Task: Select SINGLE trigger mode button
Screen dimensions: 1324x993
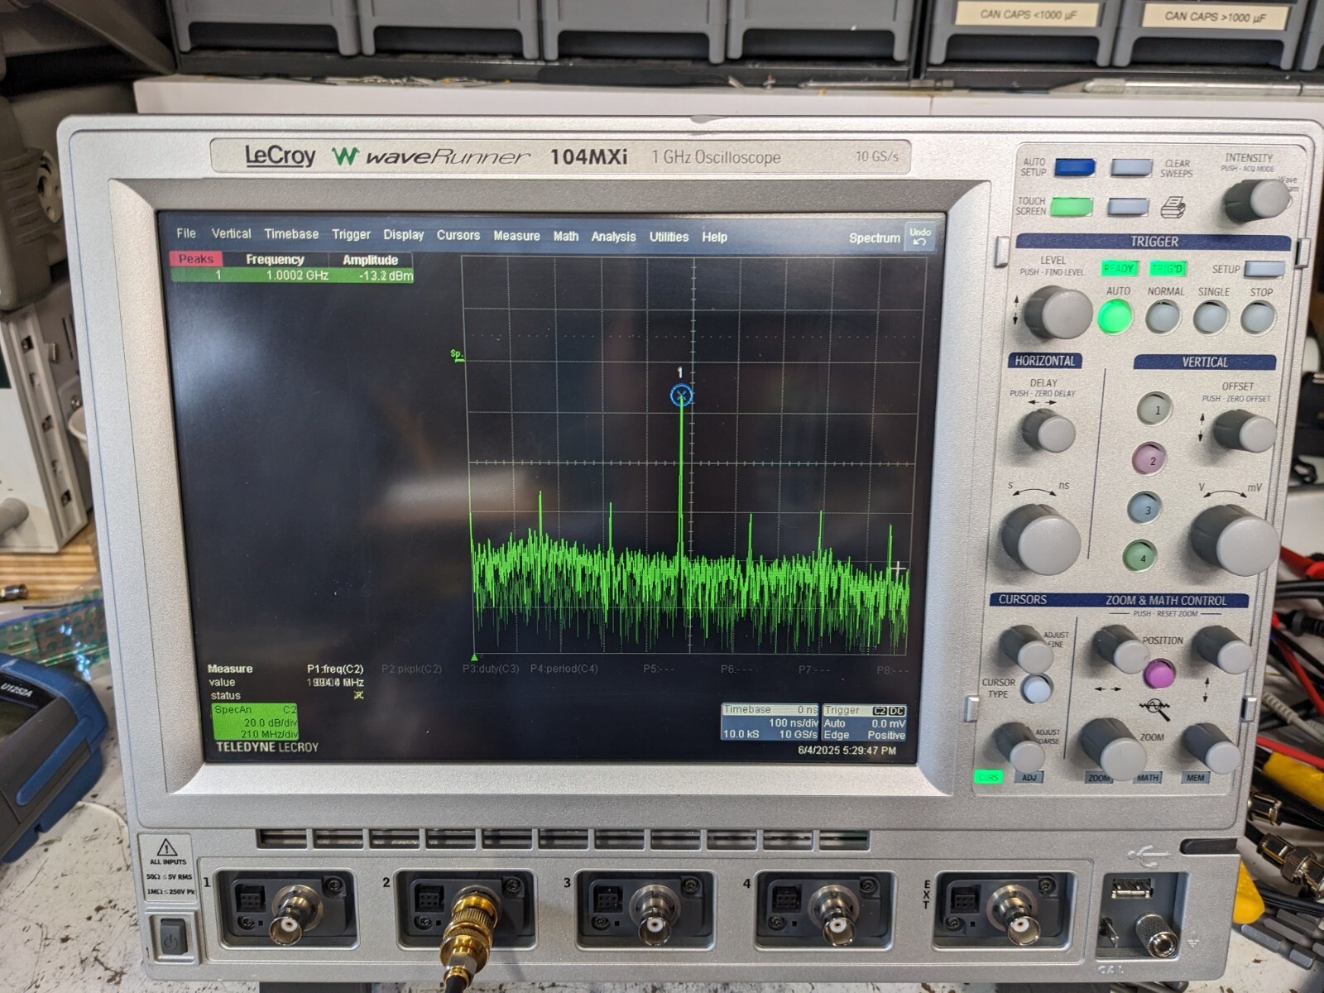Action: (x=1211, y=318)
